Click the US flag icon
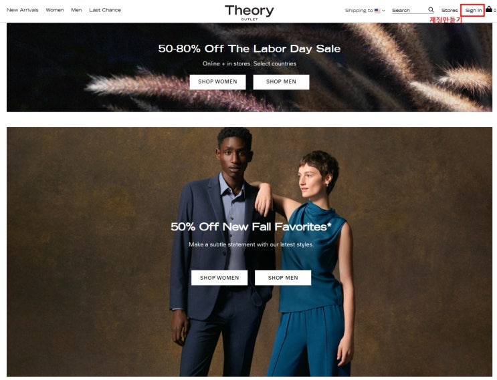 click(x=377, y=11)
